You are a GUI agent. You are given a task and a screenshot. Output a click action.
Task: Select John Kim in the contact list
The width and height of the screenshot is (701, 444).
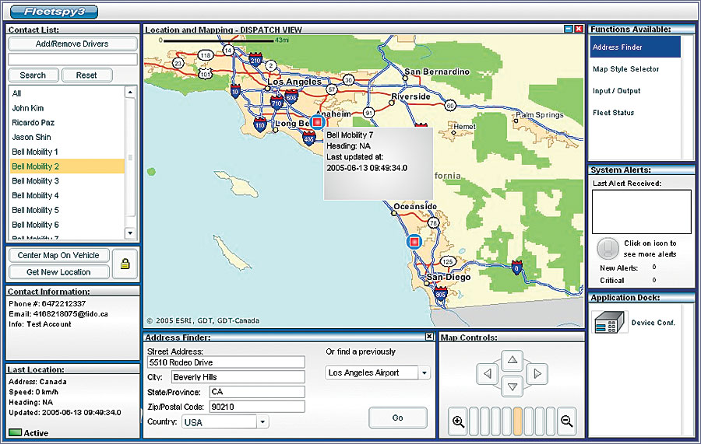tap(67, 108)
